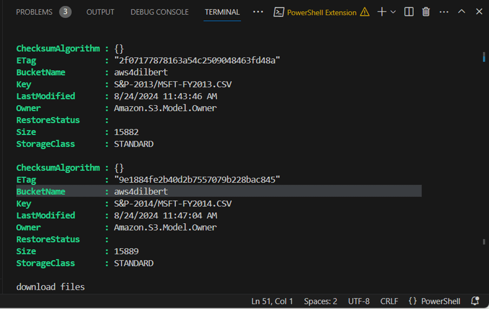
Task: Create a new terminal with plus icon
Action: (x=382, y=12)
